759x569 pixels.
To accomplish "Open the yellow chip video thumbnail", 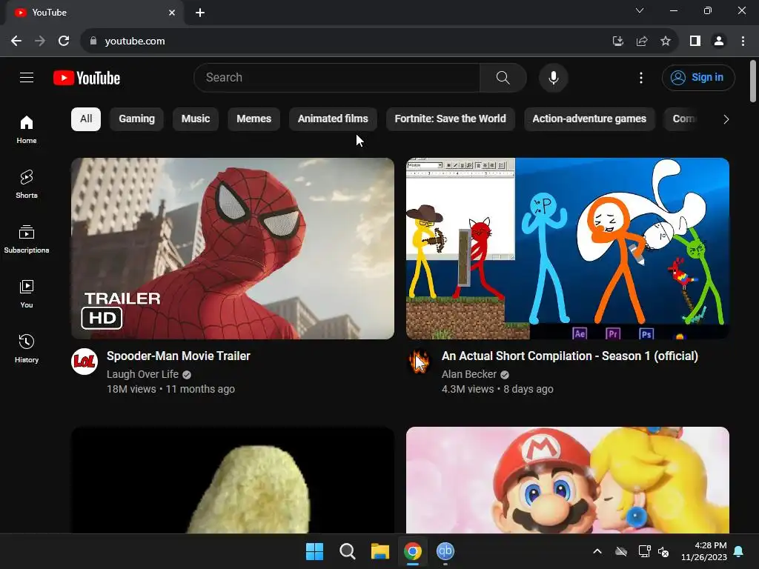I will (x=232, y=480).
